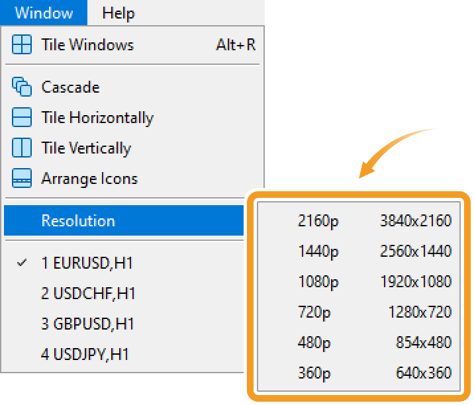Click the Tile Horizontally icon
The height and width of the screenshot is (405, 474).
coord(22,118)
